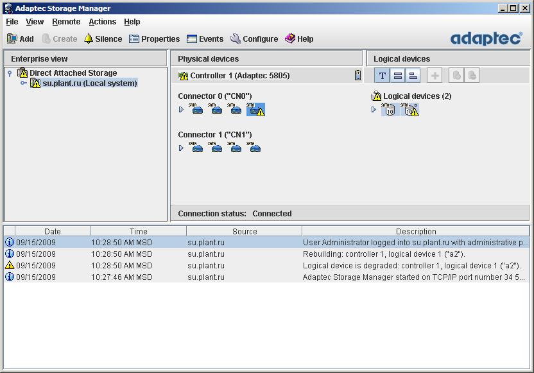This screenshot has width=534, height=373.
Task: Toggle relative size capacity view button
Action: click(413, 76)
